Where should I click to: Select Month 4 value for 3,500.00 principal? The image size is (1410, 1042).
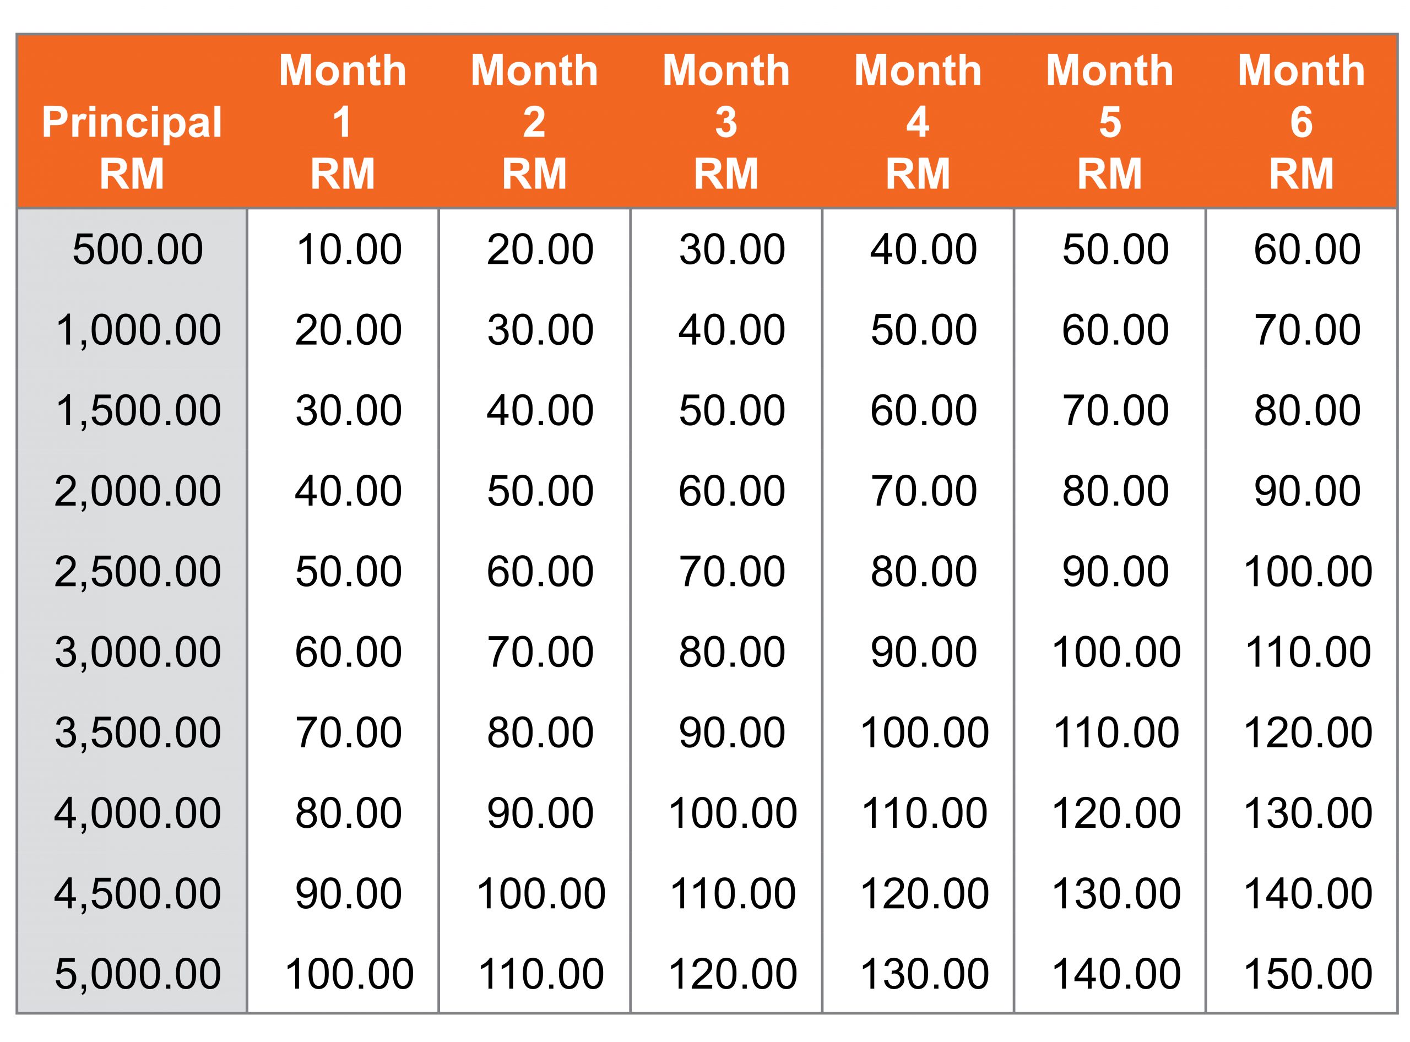point(924,732)
